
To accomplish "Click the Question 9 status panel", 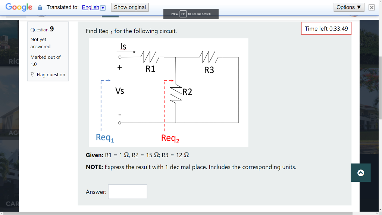I will click(48, 51).
